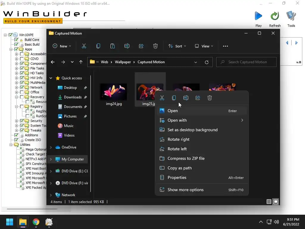Toggle CDVD checkbox in tree
Viewport: 305px width, 229px height.
[22, 59]
